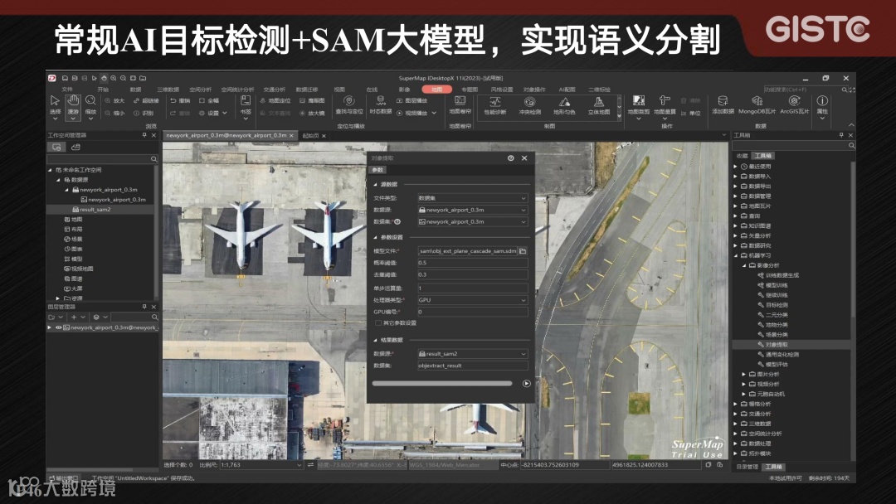
Task: Select the 目标检测 tool in toolbox
Action: pyautogui.click(x=777, y=305)
